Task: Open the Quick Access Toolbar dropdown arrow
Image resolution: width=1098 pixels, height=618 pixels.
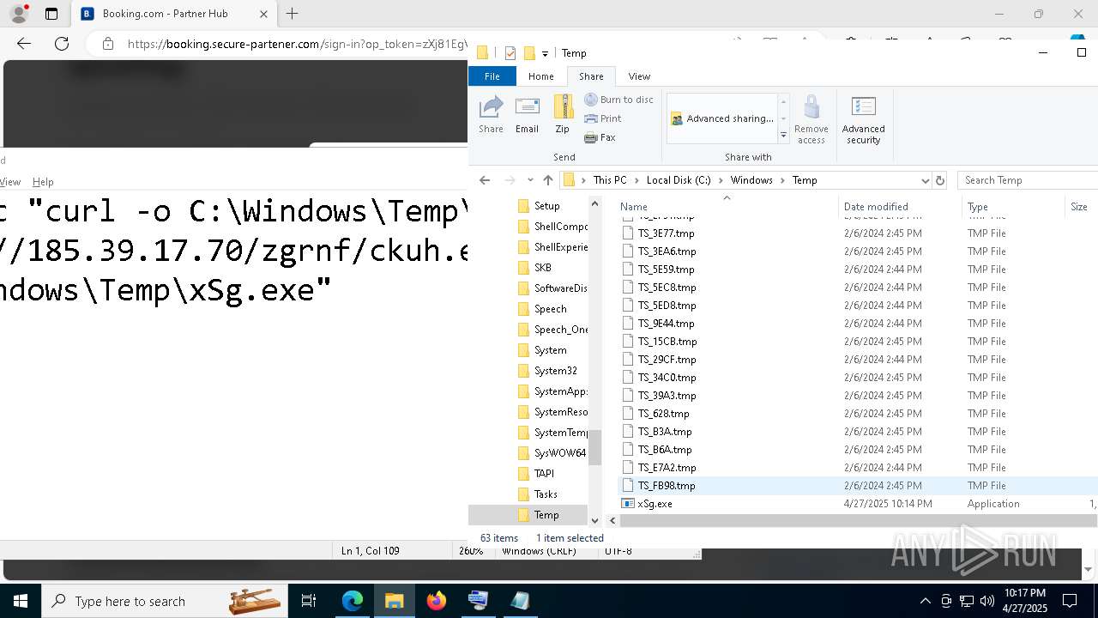Action: point(545,53)
